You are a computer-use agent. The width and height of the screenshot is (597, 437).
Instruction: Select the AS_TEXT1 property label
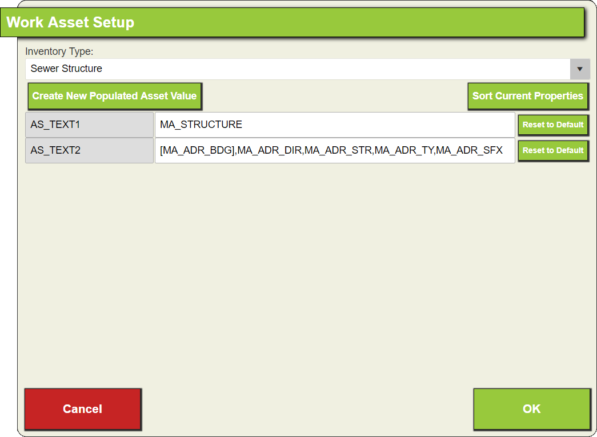pyautogui.click(x=90, y=125)
